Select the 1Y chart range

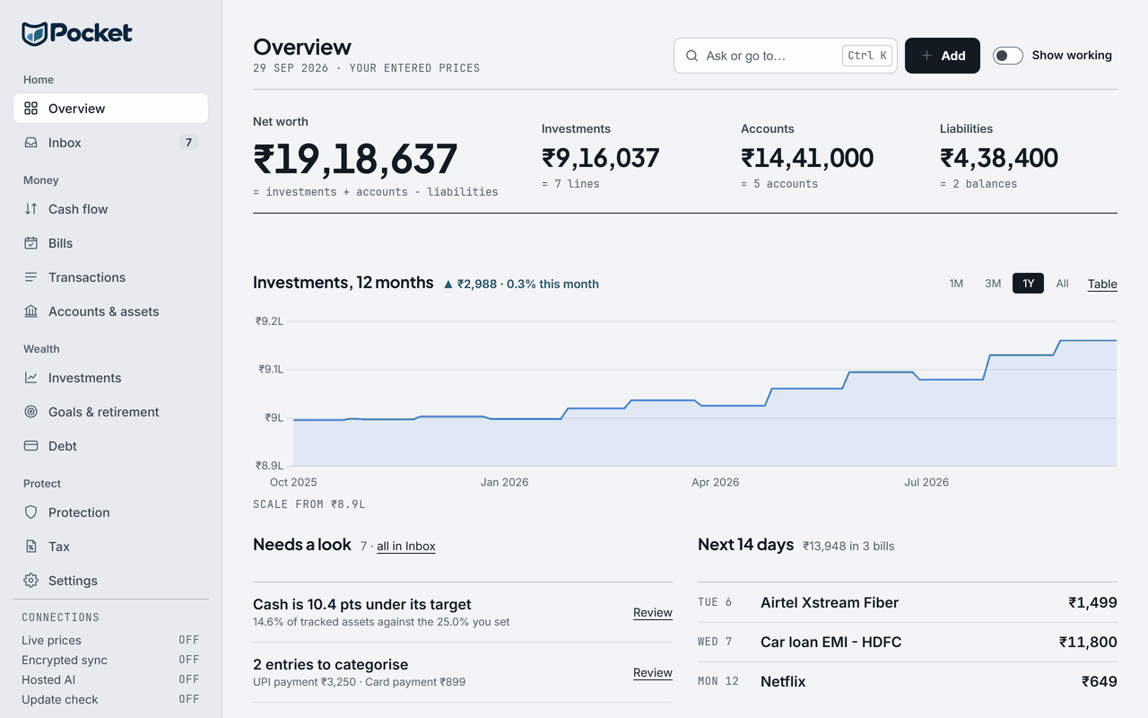(1028, 284)
